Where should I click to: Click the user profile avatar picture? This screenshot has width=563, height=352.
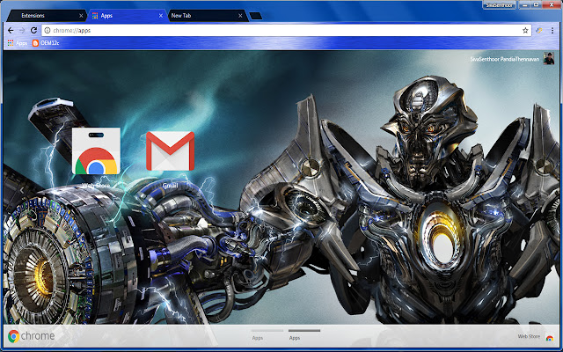click(548, 59)
